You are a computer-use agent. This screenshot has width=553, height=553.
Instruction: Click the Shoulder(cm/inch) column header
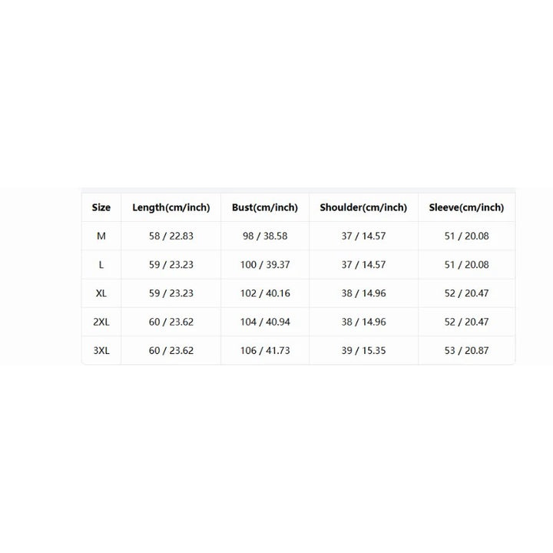click(363, 207)
